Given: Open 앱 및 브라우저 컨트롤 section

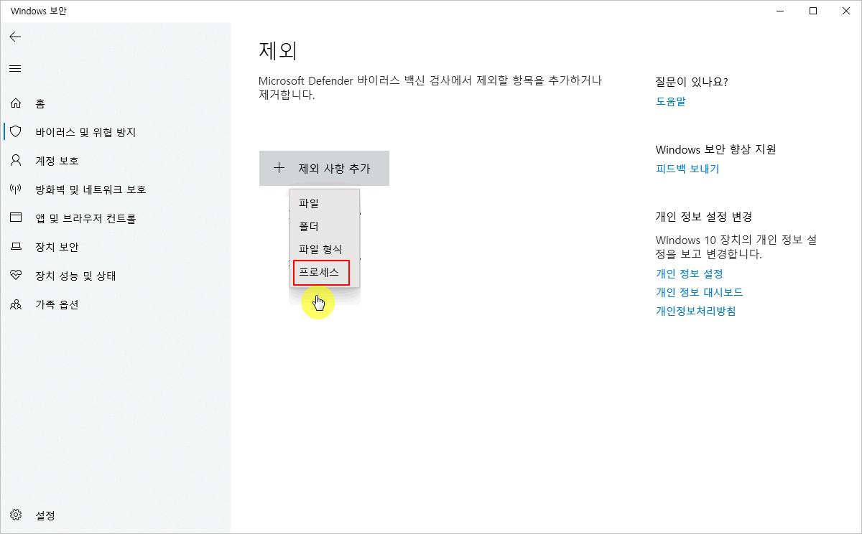Looking at the screenshot, I should [x=115, y=218].
